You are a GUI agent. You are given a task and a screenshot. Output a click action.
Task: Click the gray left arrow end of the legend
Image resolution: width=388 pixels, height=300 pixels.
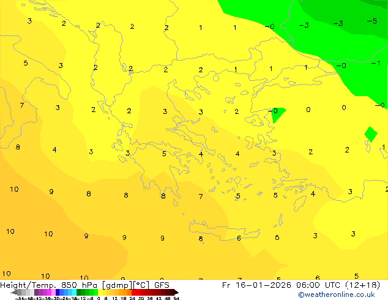[x=14, y=293]
